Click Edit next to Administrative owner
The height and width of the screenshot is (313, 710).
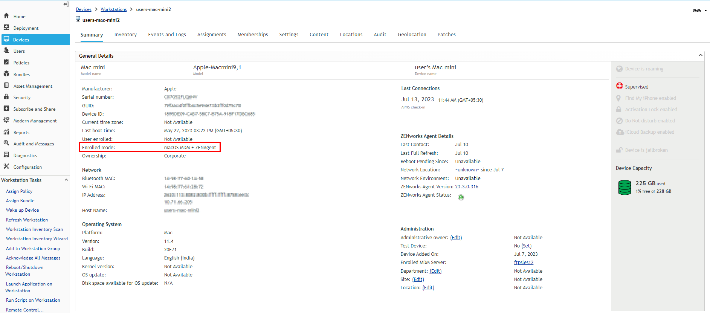pyautogui.click(x=456, y=238)
